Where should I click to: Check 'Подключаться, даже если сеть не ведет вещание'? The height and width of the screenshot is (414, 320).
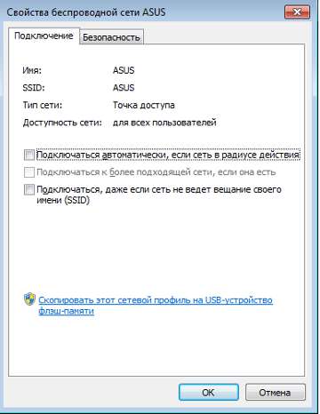coord(29,189)
